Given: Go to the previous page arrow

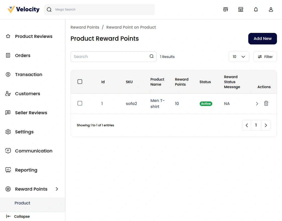Looking at the screenshot, I should (247, 125).
